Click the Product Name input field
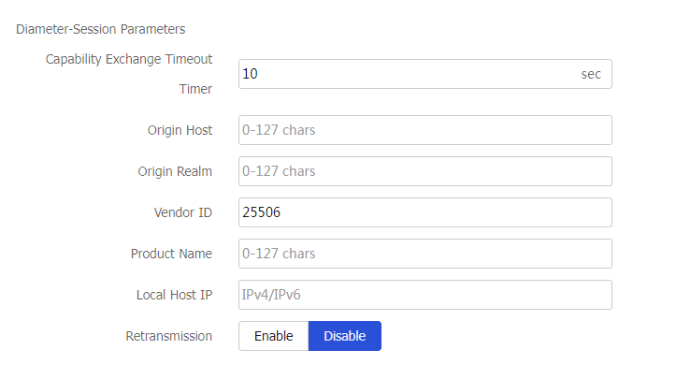This screenshot has height=379, width=691. pyautogui.click(x=425, y=254)
